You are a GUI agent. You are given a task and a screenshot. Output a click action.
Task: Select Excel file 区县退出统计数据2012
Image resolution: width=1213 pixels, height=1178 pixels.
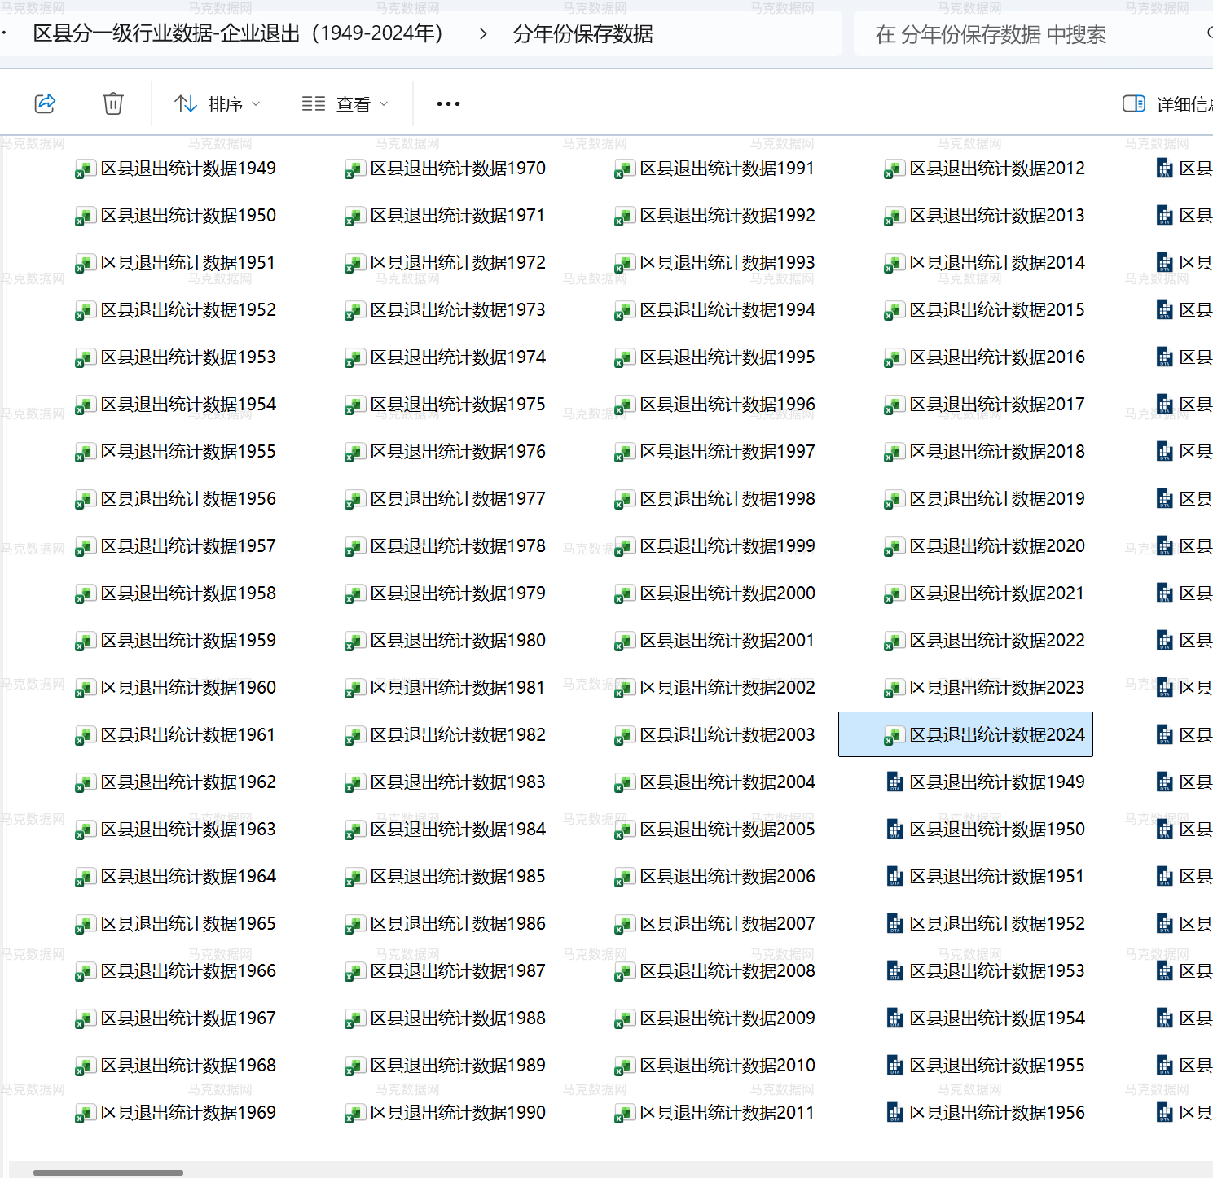(996, 169)
